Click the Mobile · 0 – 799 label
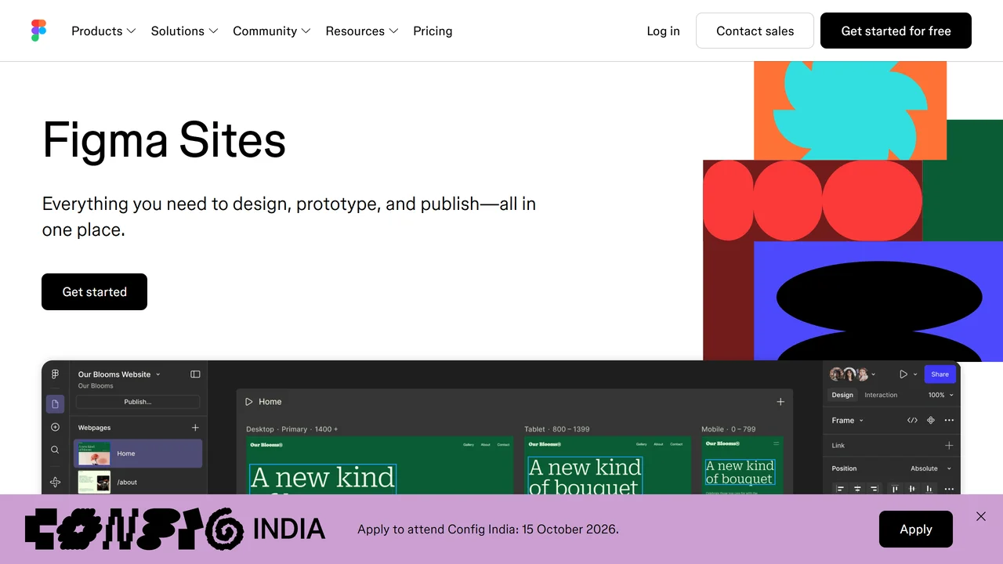 coord(729,429)
